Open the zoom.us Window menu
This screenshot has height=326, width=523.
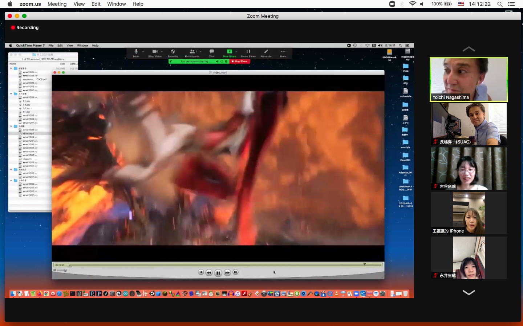coord(116,4)
